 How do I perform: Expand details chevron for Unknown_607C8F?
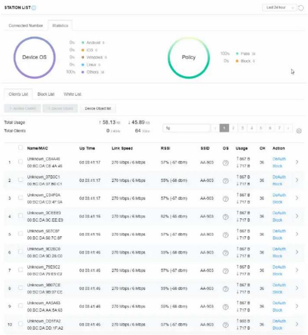coord(297,234)
